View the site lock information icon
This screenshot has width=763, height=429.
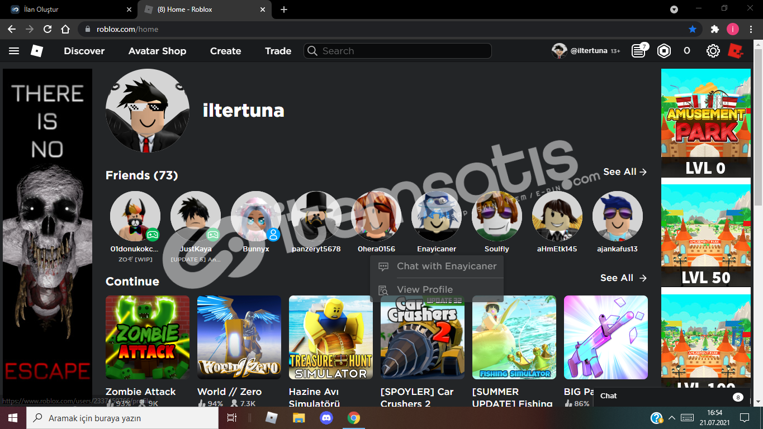[x=87, y=29]
